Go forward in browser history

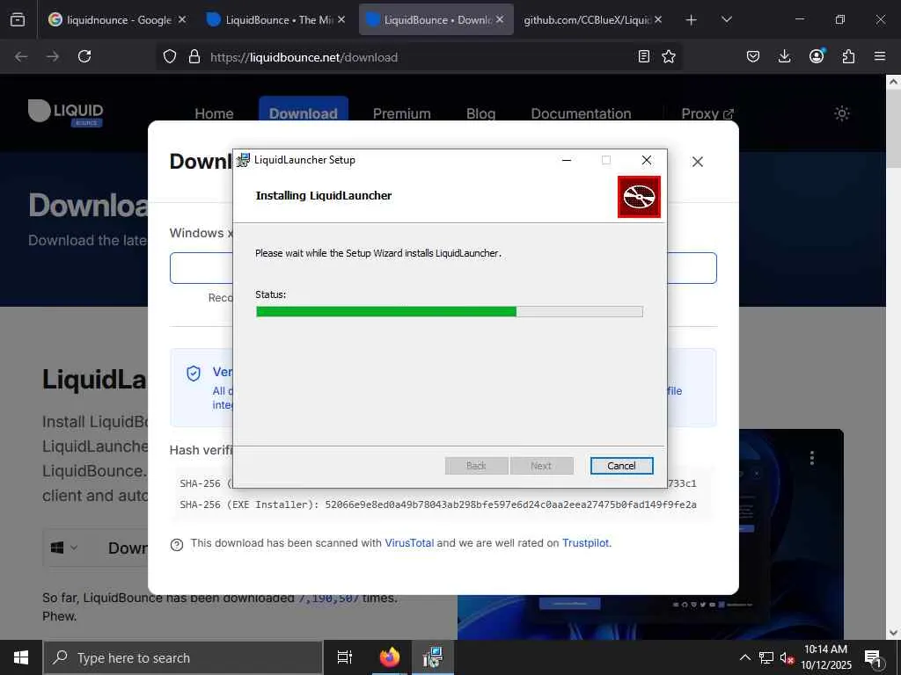click(52, 56)
